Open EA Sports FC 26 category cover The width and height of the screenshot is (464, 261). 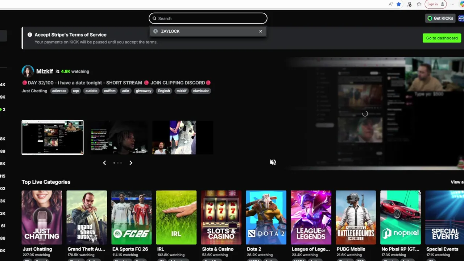(132, 217)
